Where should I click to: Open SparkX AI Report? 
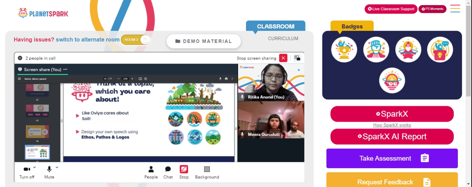coord(392,137)
